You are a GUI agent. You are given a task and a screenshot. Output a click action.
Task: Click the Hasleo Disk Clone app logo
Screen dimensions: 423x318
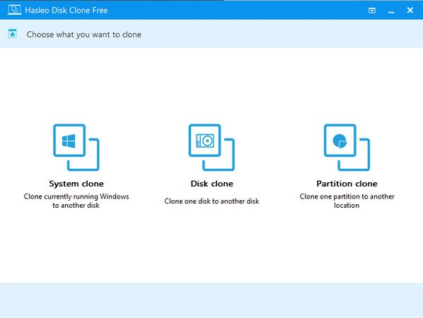click(14, 10)
